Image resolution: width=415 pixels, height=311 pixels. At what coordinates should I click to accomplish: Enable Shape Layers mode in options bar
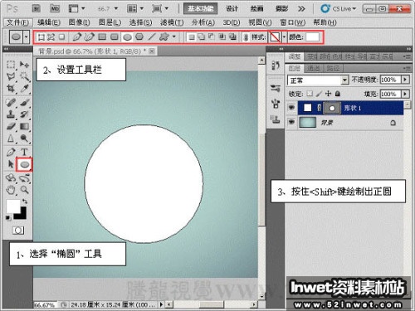click(41, 36)
